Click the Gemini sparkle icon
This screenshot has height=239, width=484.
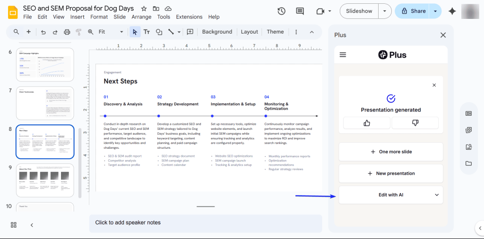(452, 11)
